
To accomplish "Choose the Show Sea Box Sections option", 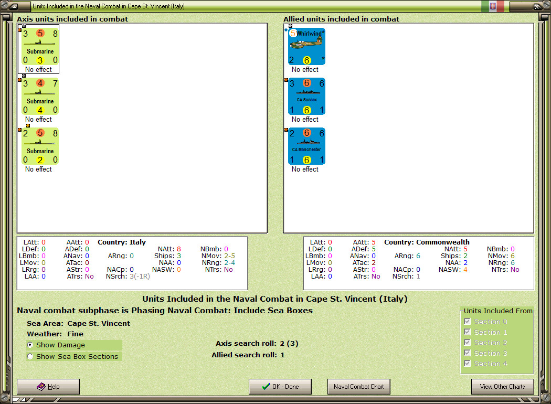I will 73,357.
